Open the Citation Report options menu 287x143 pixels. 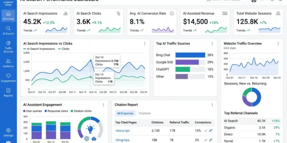212,105
